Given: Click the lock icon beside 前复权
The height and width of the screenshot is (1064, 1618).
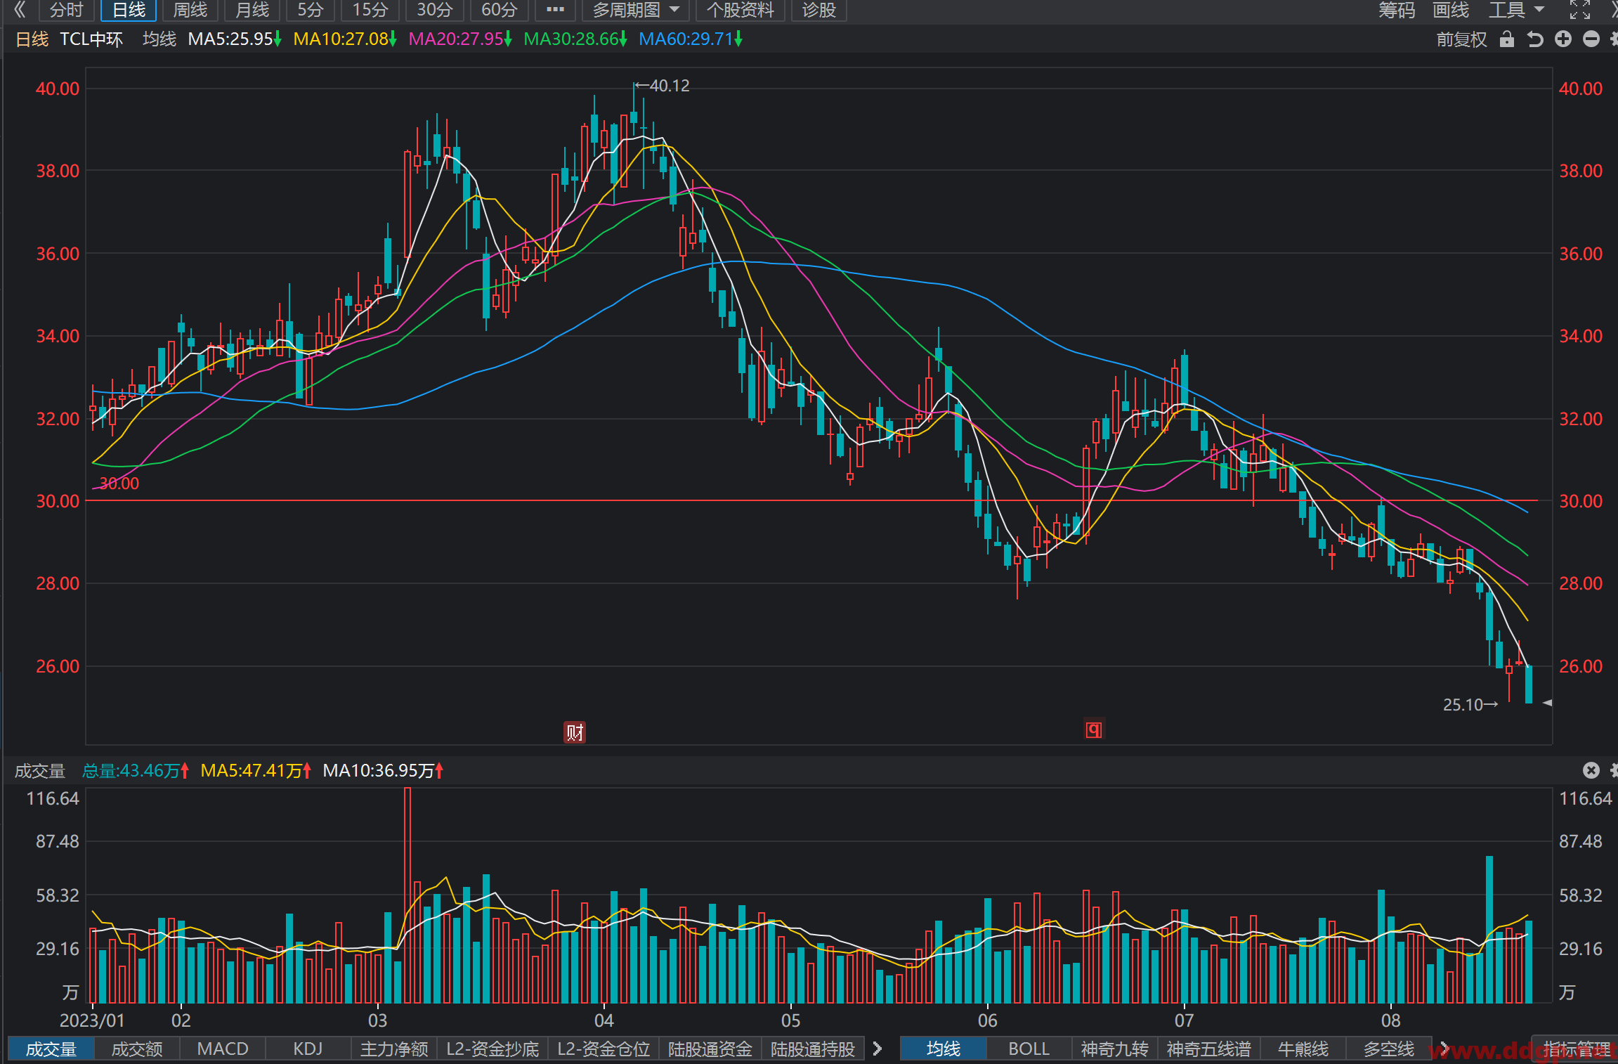Looking at the screenshot, I should pos(1506,39).
